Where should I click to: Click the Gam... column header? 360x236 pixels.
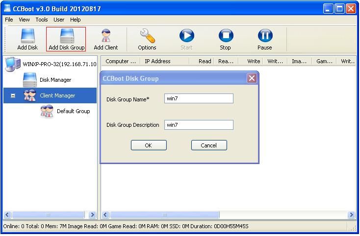(x=324, y=61)
